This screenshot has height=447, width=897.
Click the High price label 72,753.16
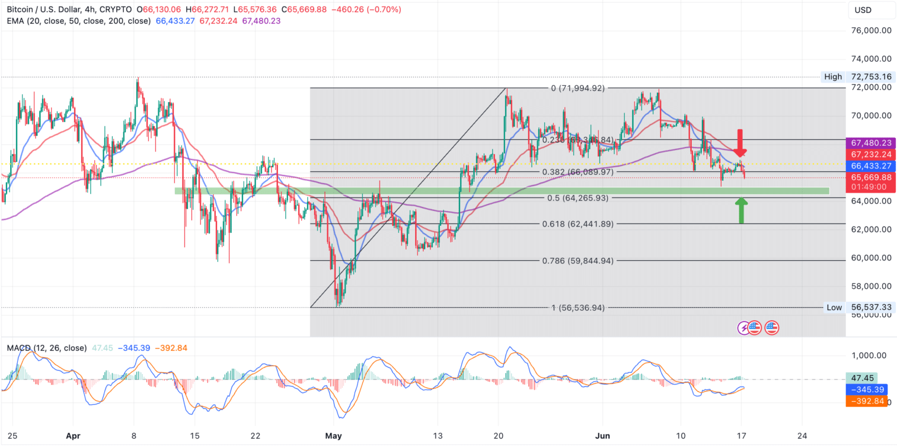point(871,76)
